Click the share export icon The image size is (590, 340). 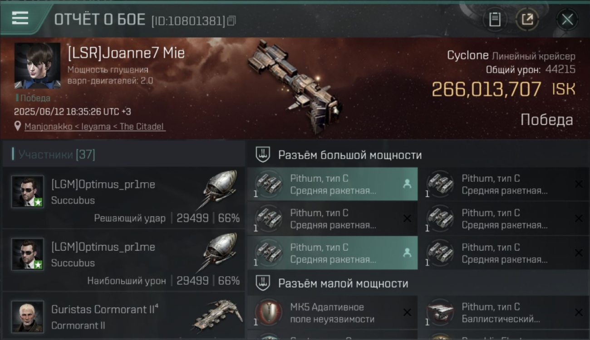pos(527,19)
